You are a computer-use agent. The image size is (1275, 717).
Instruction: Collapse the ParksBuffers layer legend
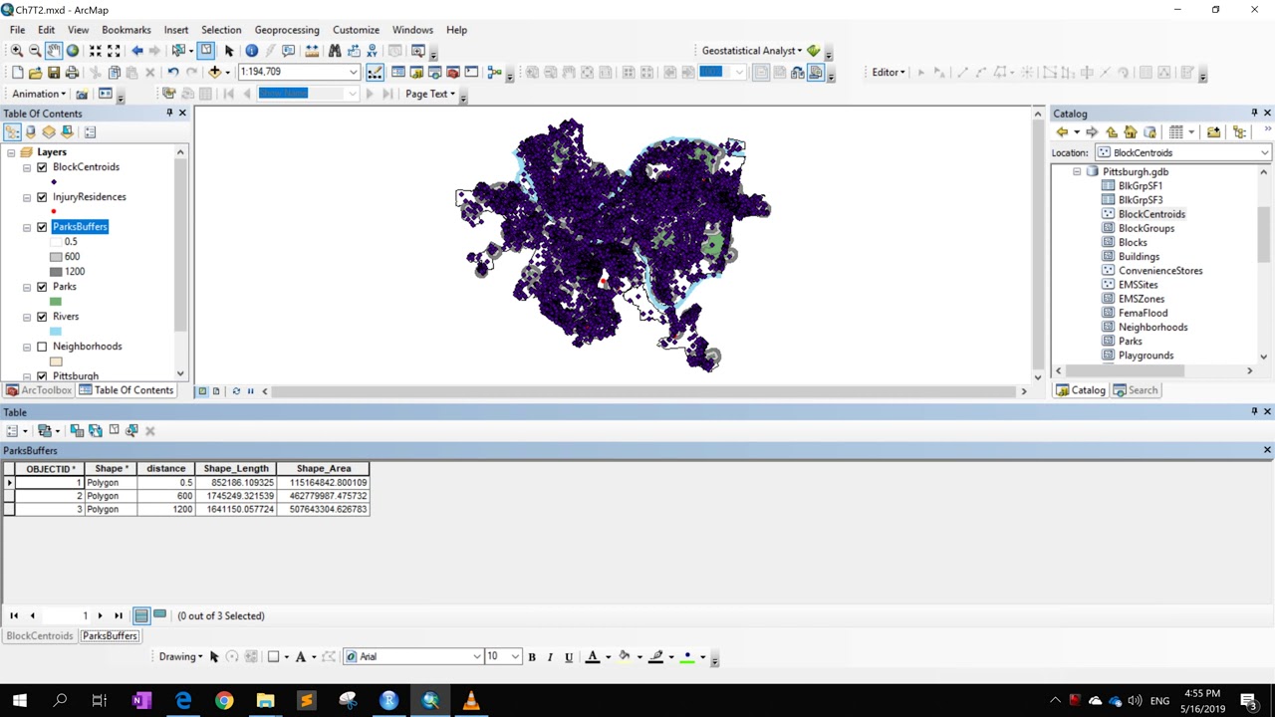coord(27,227)
